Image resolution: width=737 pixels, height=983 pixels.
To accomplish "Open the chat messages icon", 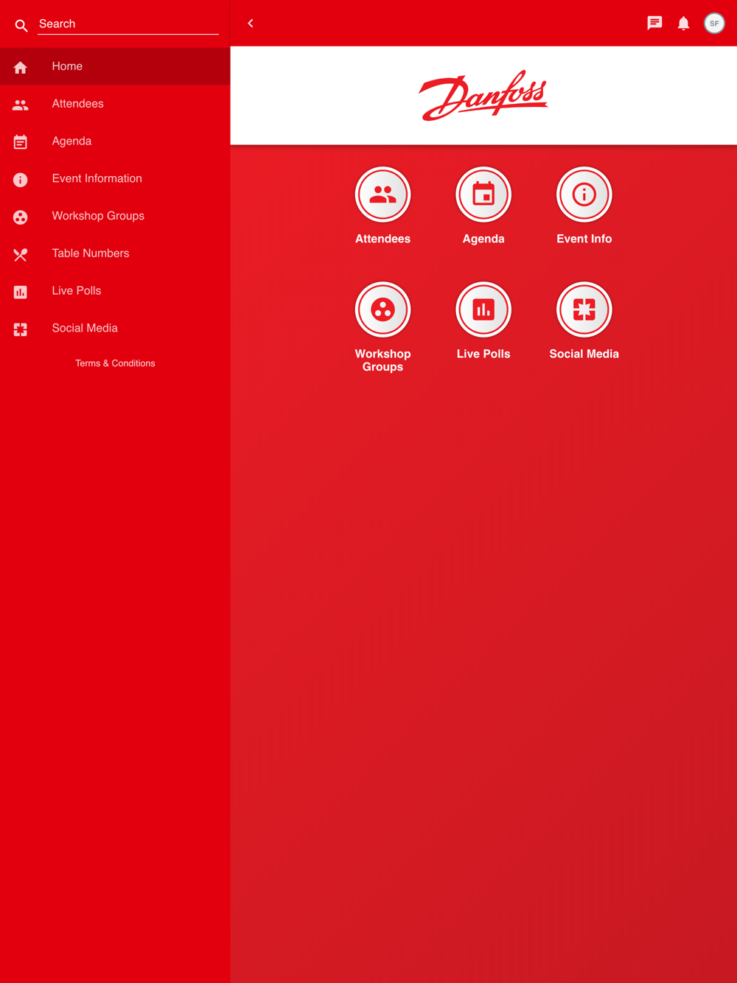I will pos(654,24).
